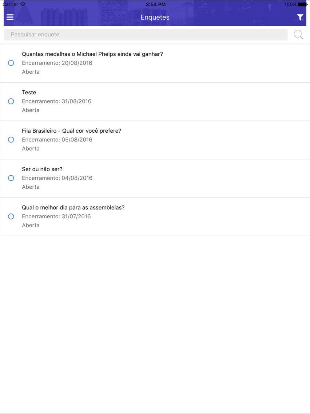Select radio for Fila Brasileiro poll
This screenshot has width=310, height=414.
pos(11,140)
